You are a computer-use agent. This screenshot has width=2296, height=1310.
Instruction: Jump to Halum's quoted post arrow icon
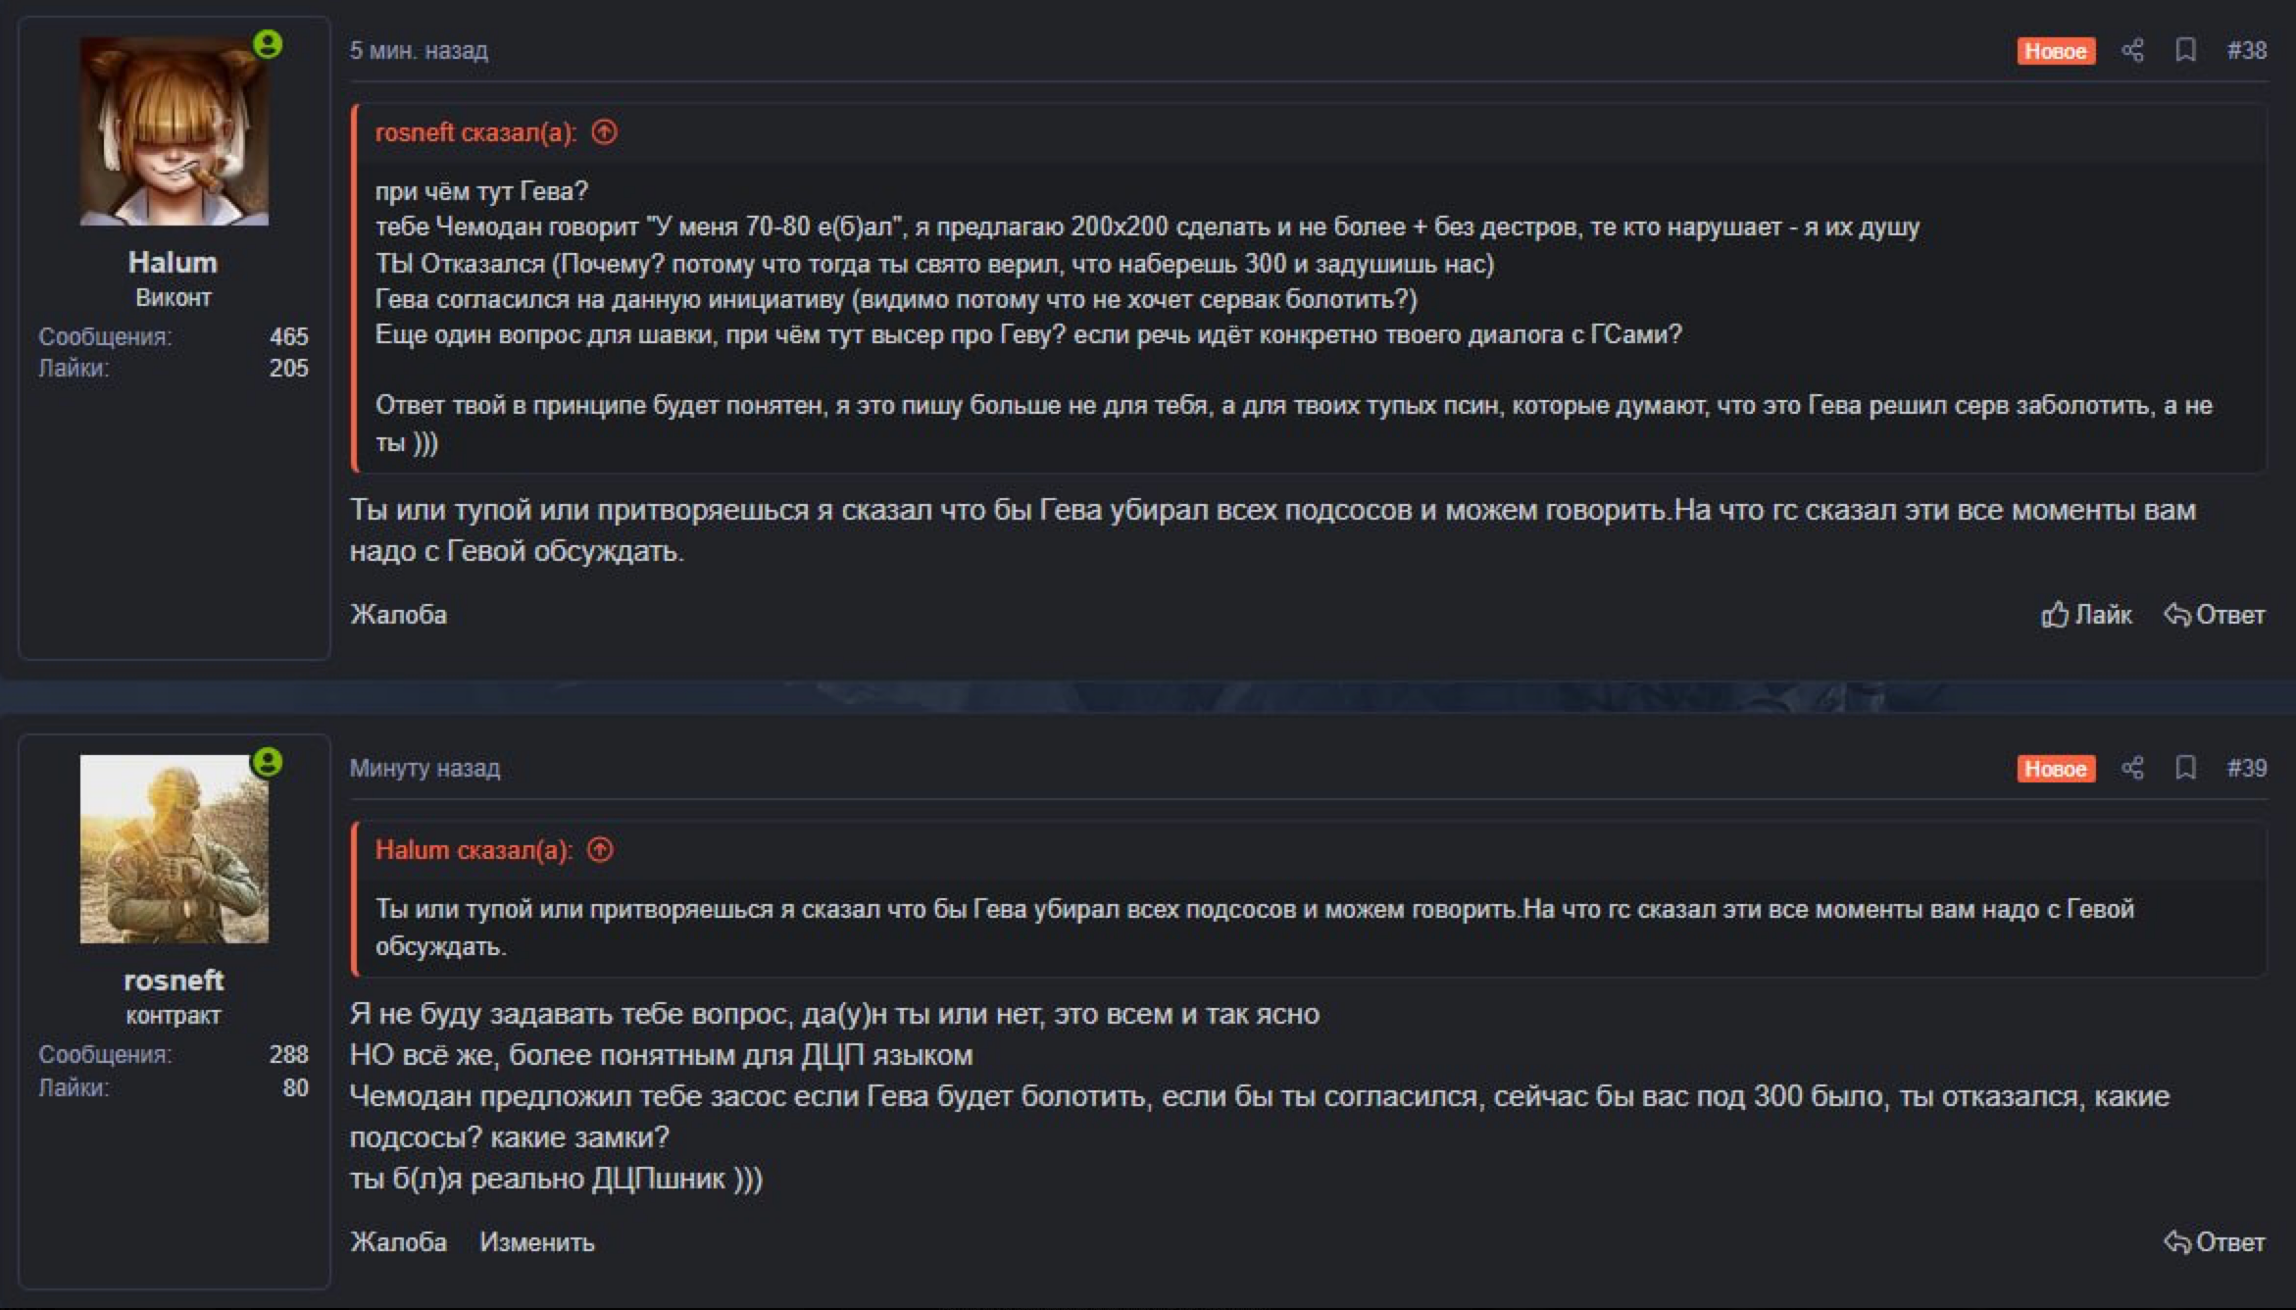coord(600,850)
